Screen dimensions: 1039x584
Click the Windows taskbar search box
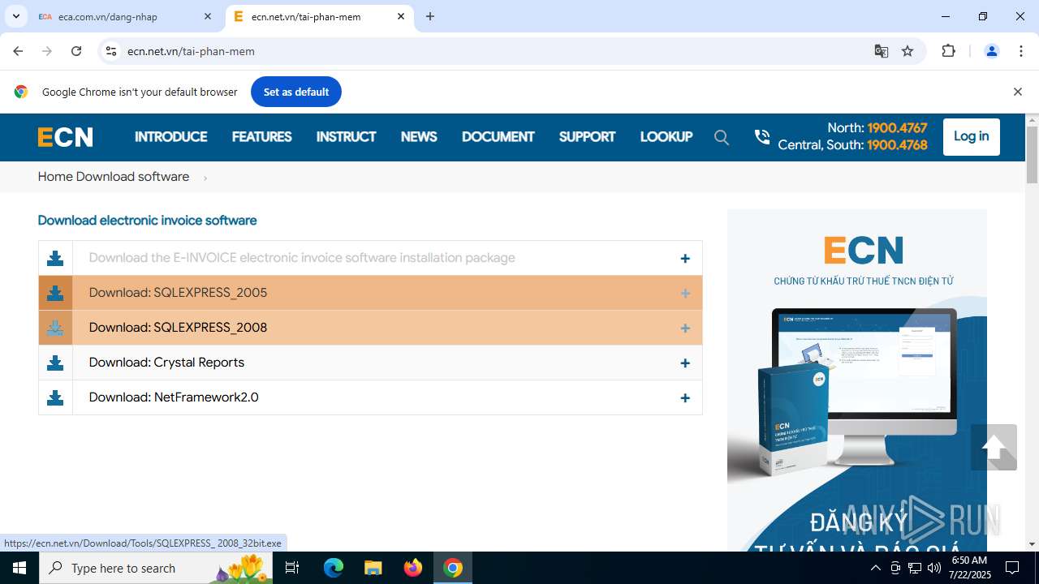155,568
